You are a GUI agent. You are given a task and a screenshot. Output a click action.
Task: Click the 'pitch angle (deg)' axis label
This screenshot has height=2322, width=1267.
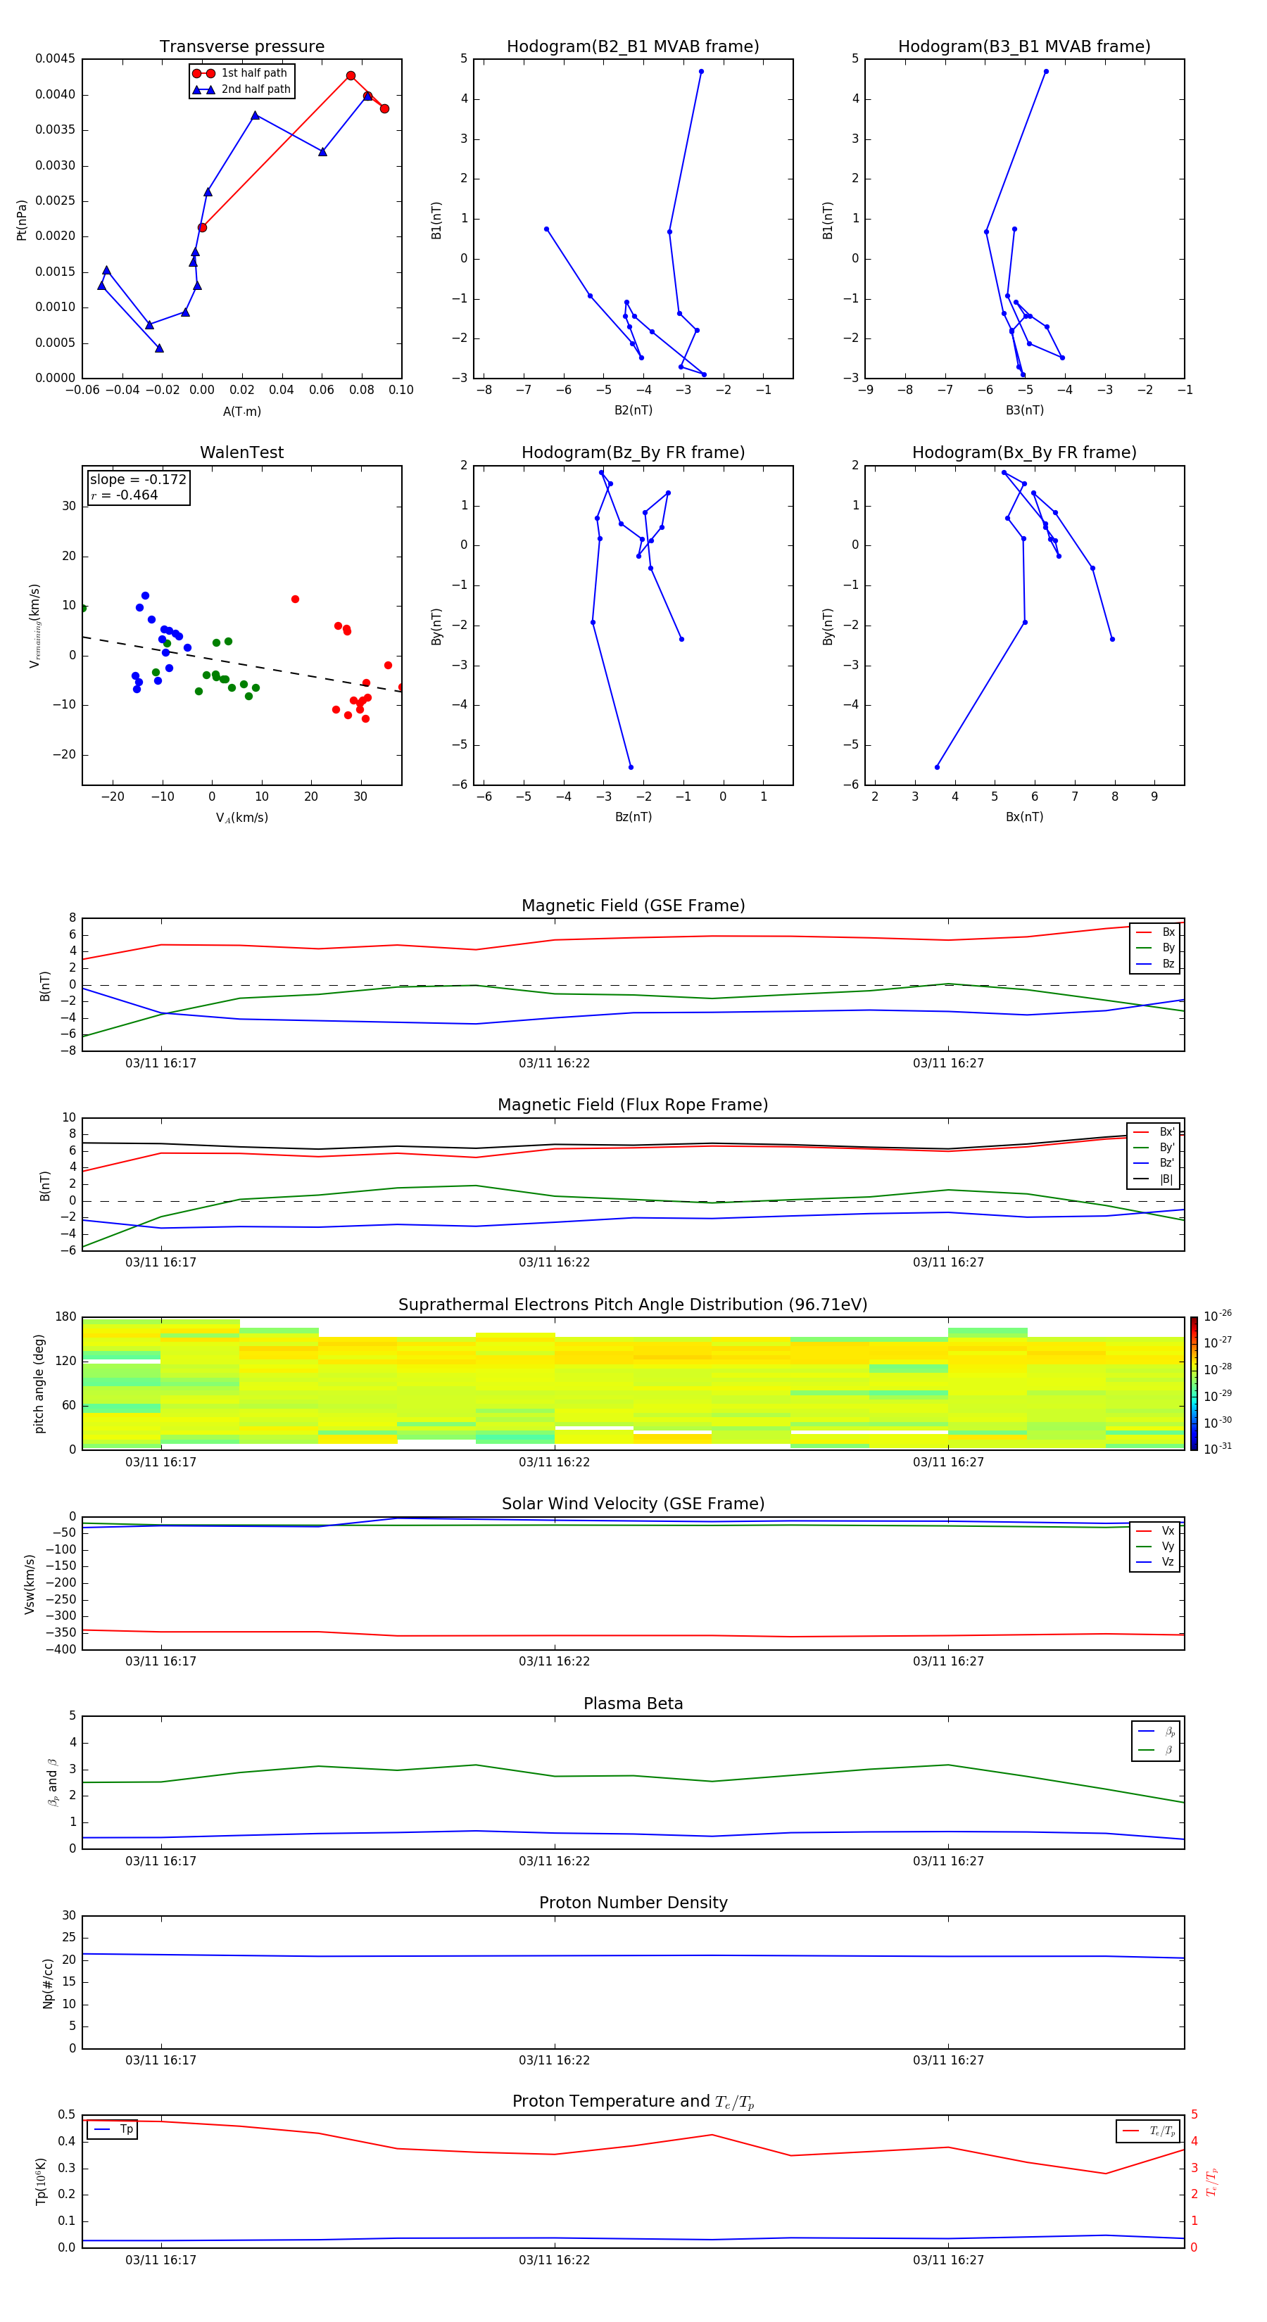click(x=39, y=1383)
